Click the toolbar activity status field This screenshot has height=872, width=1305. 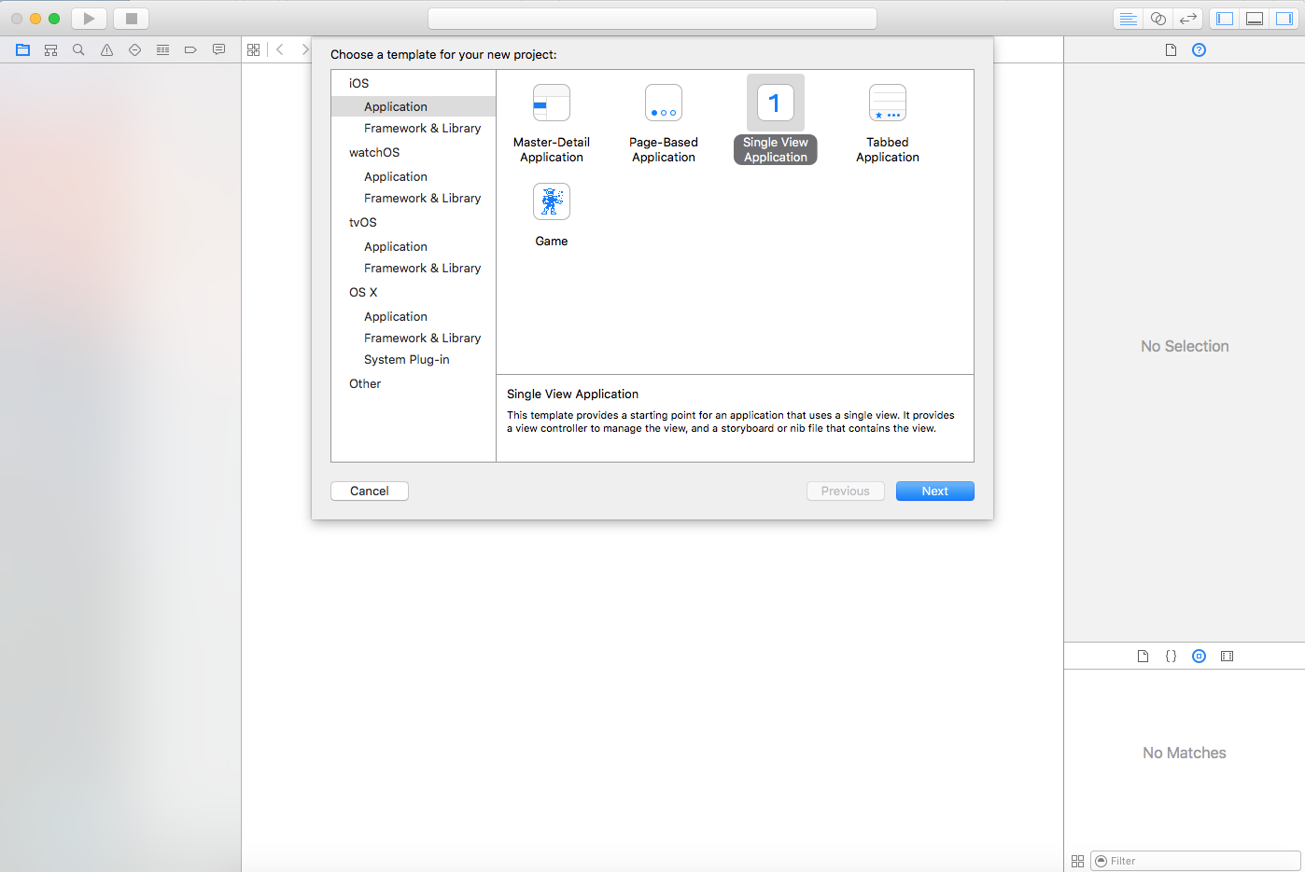(652, 19)
